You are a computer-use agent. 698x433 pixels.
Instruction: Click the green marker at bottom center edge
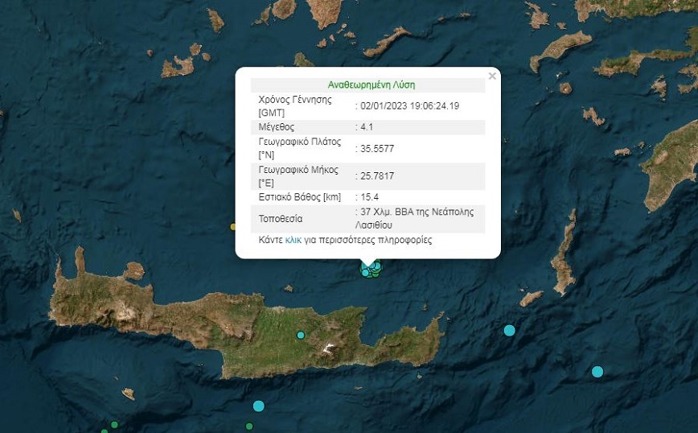249,427
